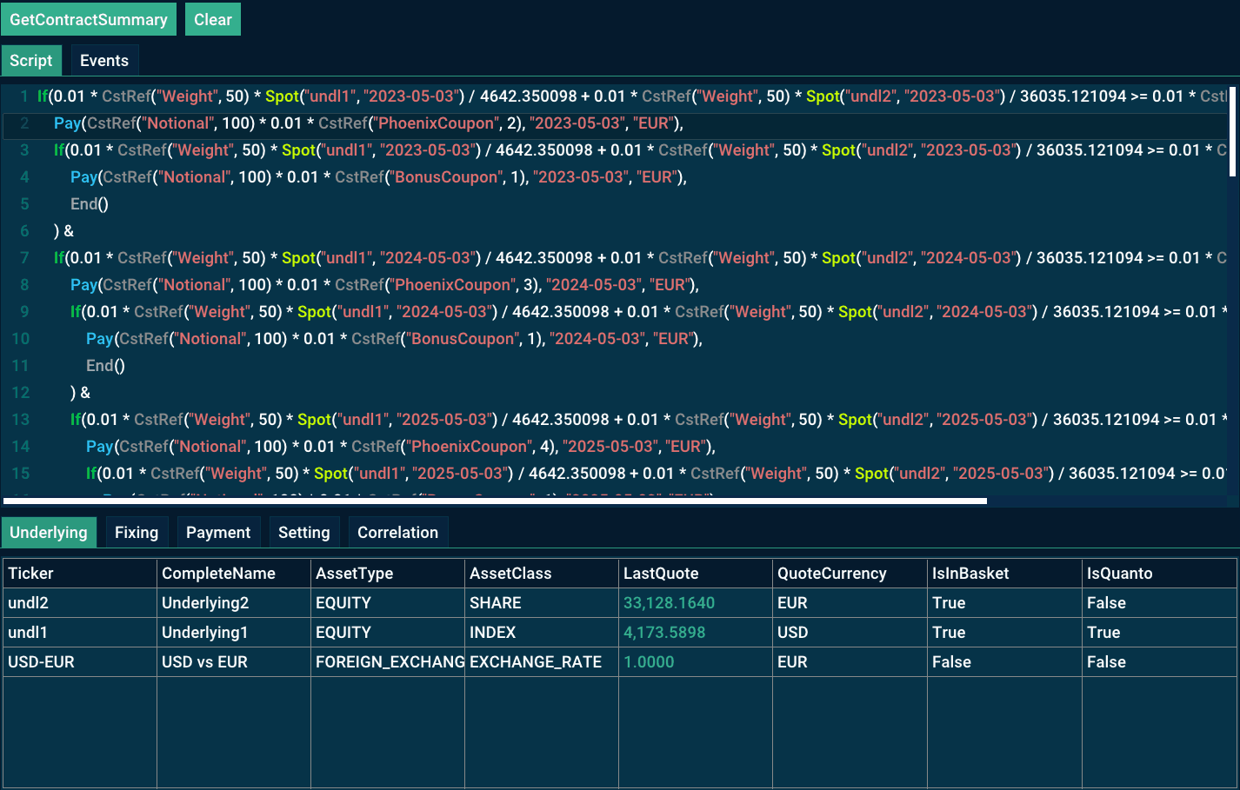This screenshot has width=1240, height=790.
Task: Click the IsQuanto True cell for undl1
Action: 1159,633
